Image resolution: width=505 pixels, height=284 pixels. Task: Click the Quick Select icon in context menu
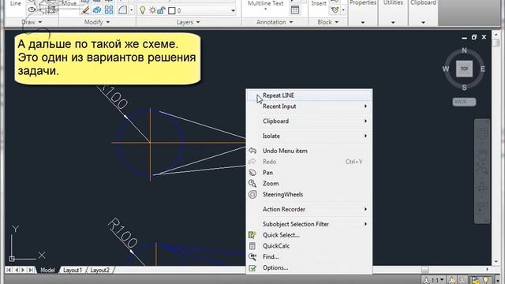click(x=252, y=235)
